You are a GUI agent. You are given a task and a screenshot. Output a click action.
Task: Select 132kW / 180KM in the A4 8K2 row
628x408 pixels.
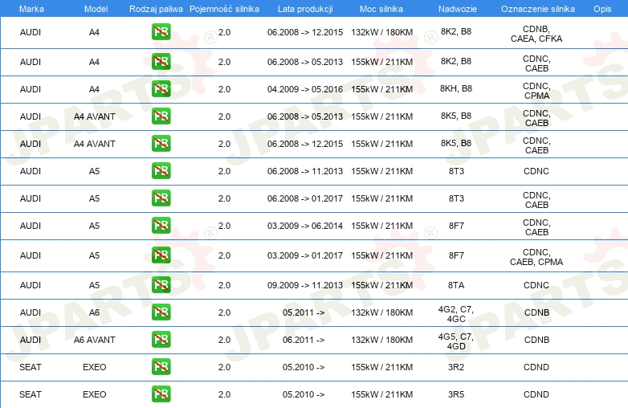pos(381,32)
